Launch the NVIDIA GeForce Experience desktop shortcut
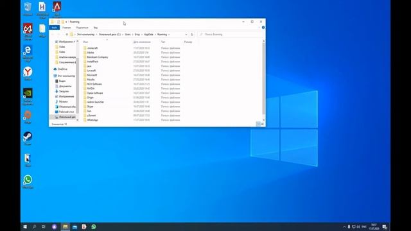 tap(28, 97)
